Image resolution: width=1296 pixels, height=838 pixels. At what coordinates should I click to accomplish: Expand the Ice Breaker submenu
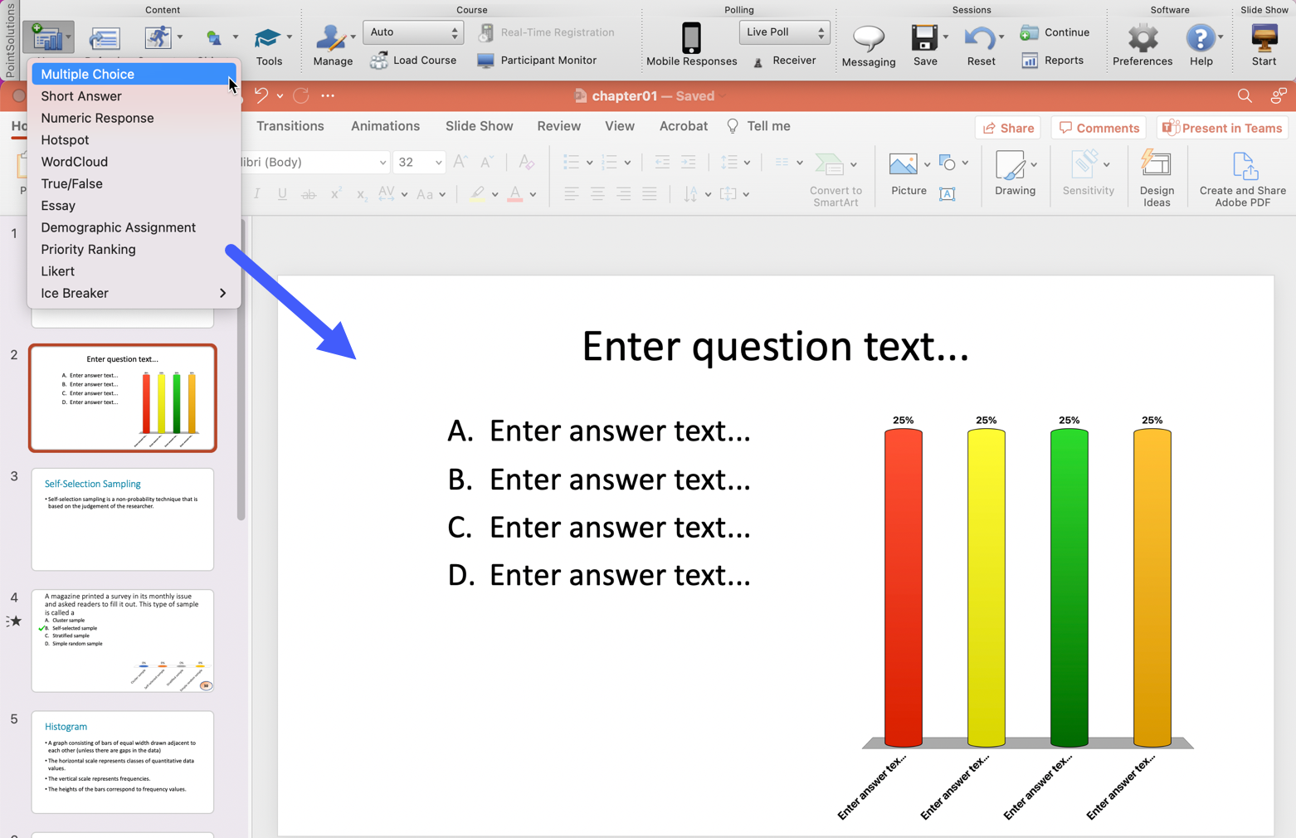click(134, 293)
